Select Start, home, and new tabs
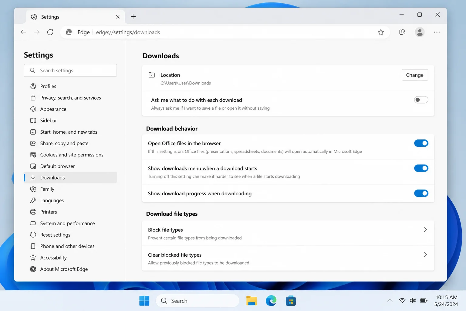 tap(70, 132)
